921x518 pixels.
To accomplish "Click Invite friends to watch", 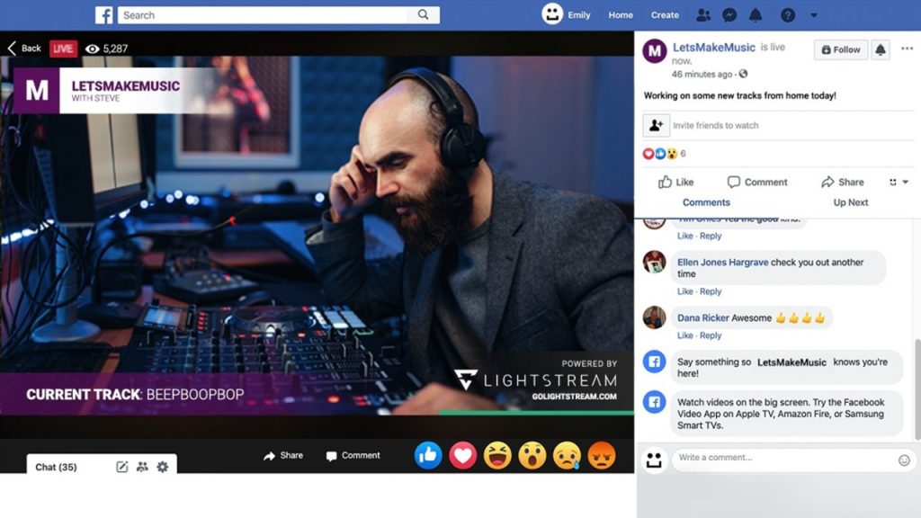I will [x=715, y=125].
